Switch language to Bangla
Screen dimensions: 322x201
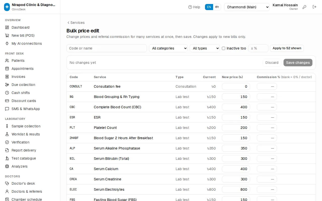coord(217,7)
